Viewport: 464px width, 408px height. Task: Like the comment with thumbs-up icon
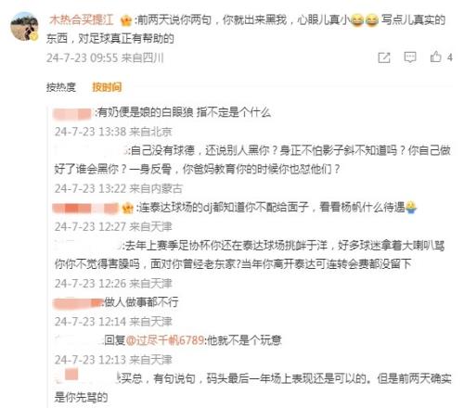tap(435, 57)
